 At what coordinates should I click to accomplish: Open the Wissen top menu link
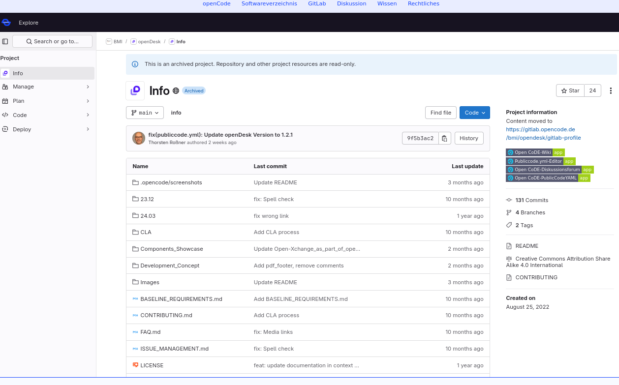tap(387, 3)
